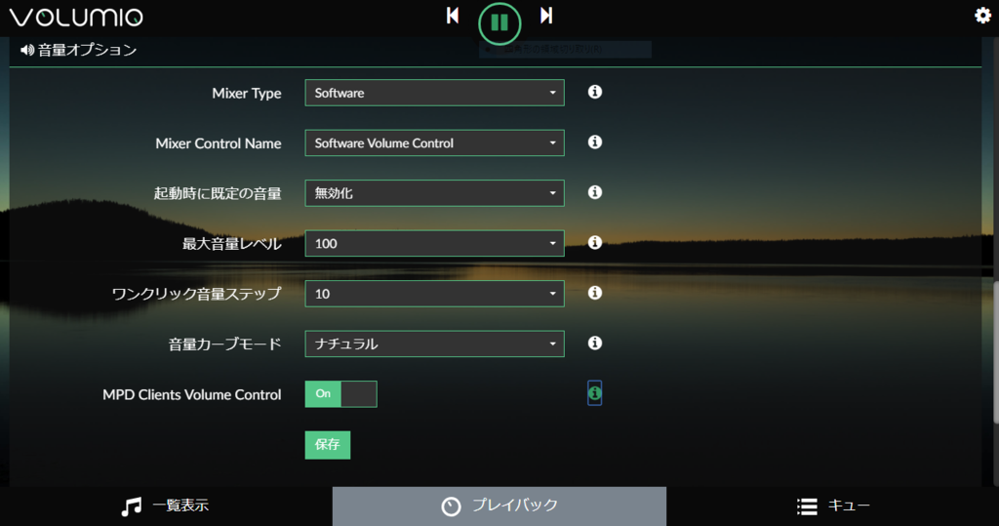Show info for Mixer Type

point(594,92)
